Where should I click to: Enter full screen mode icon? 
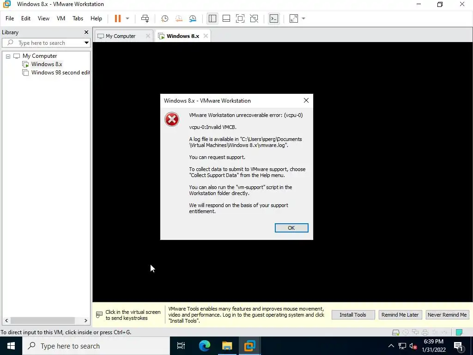point(240,18)
